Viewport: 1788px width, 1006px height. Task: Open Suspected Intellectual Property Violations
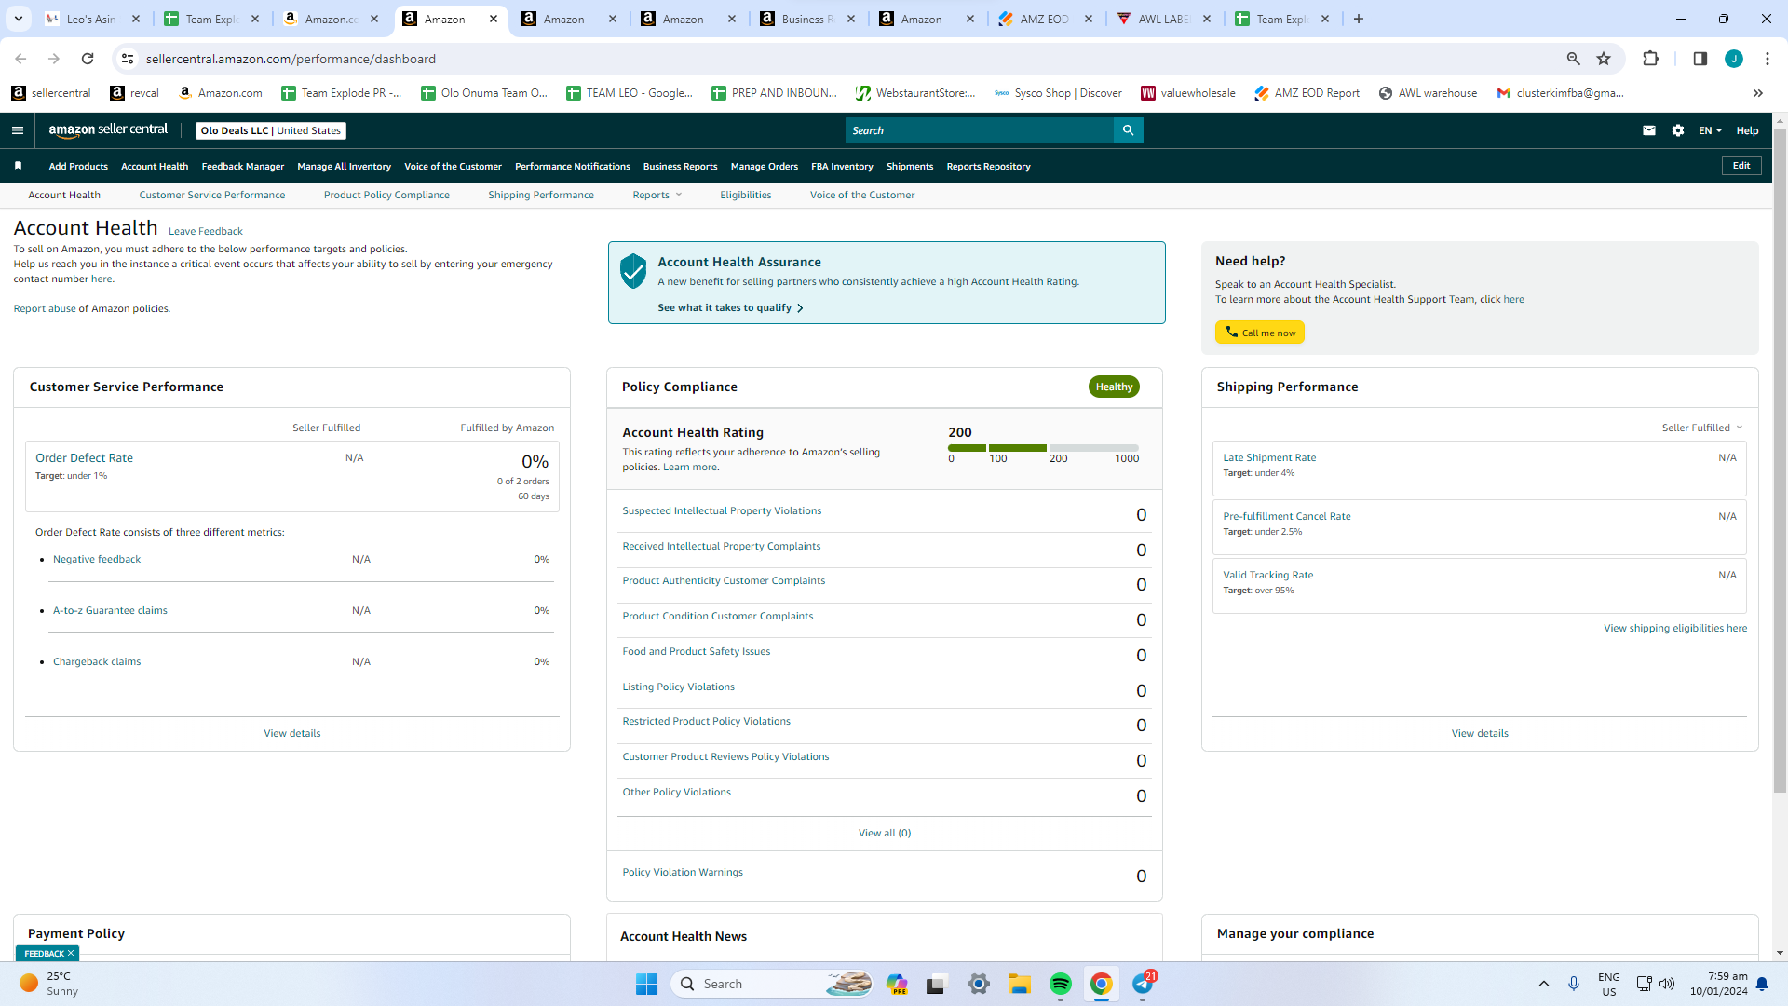pyautogui.click(x=722, y=510)
